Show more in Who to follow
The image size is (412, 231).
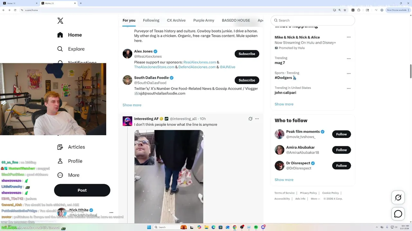[284, 180]
